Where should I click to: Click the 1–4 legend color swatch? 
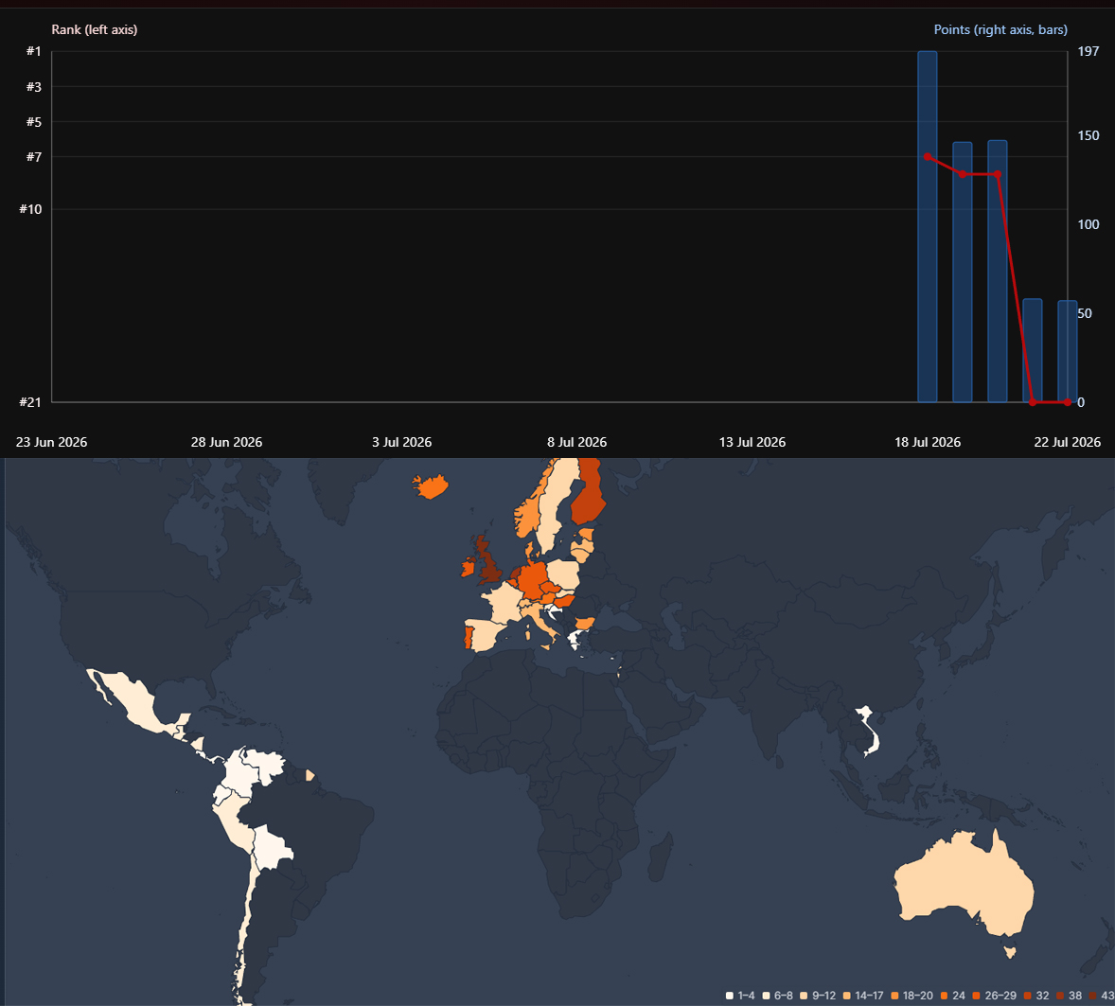tap(730, 996)
